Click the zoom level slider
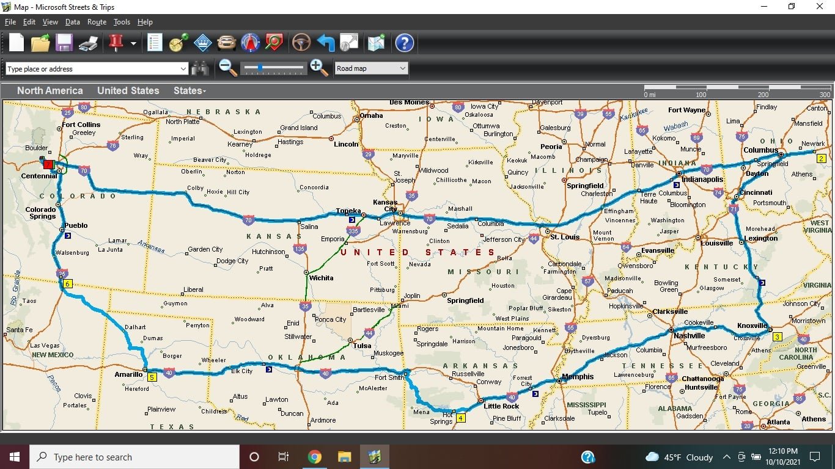The width and height of the screenshot is (835, 469). click(x=273, y=68)
